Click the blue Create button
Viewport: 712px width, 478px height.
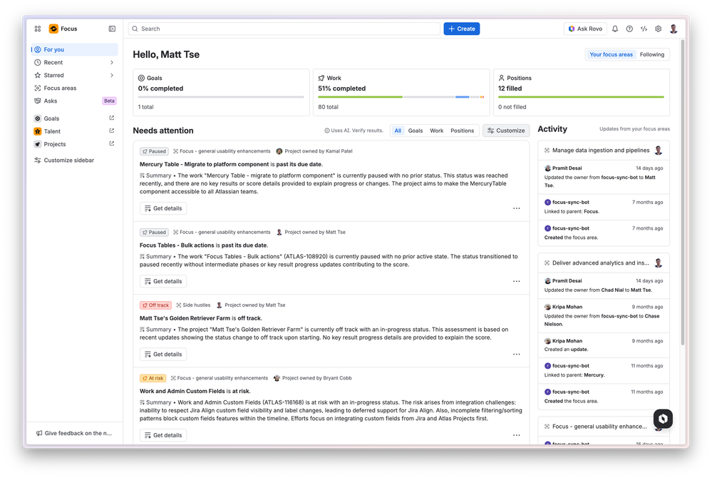click(x=461, y=29)
